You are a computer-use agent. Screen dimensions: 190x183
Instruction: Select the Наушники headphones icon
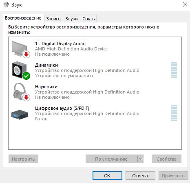tap(21, 92)
